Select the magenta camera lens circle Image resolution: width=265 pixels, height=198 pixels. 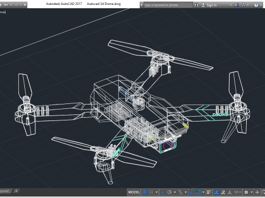[x=168, y=145]
